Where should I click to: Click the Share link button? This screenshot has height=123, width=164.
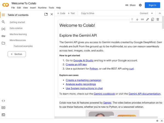(130, 5)
